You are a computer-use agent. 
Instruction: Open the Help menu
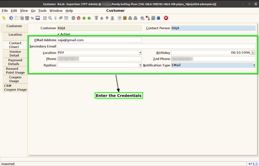[69, 11]
